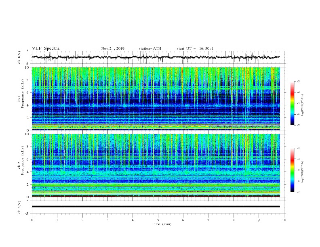
Task: Click the time axis tick label '8'
Action: point(234,220)
